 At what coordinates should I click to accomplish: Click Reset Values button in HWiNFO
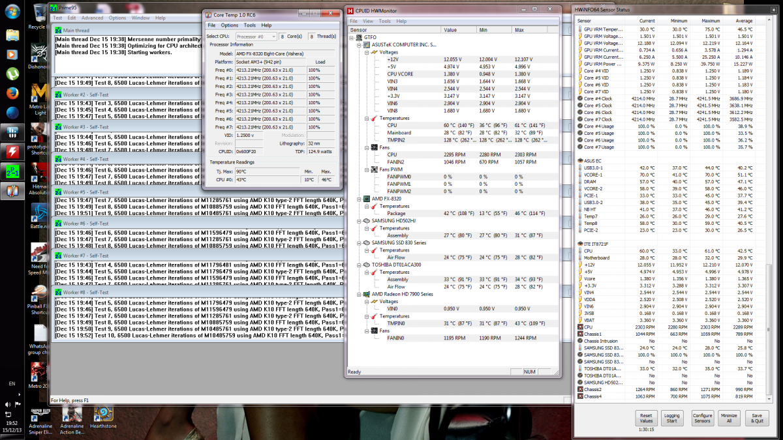tap(646, 418)
